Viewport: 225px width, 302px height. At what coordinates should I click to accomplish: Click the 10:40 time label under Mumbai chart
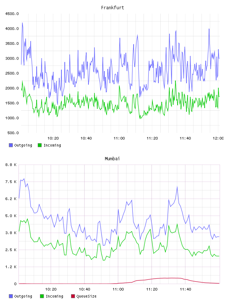coord(84,289)
